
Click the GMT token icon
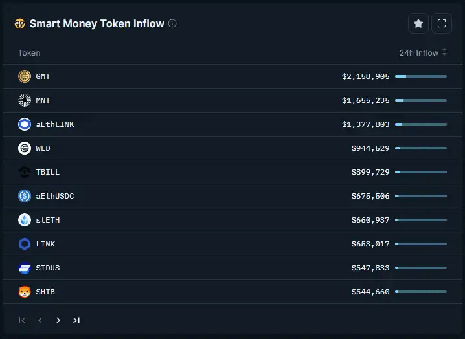[x=25, y=76]
